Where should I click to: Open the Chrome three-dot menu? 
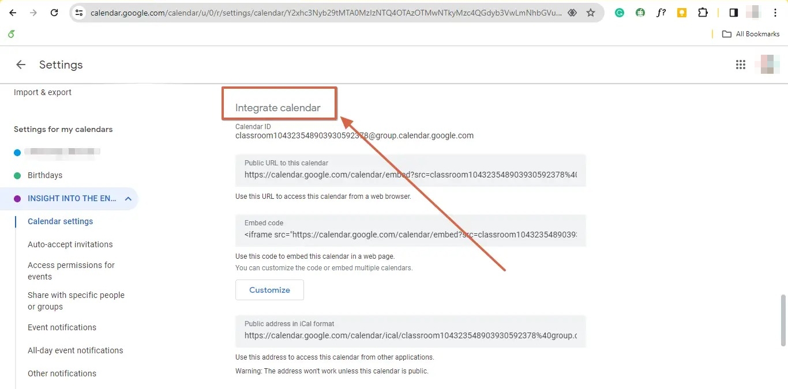(775, 13)
